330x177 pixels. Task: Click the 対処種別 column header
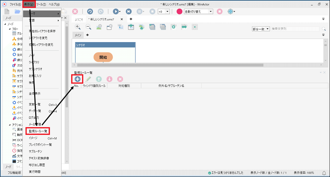coord(124,86)
